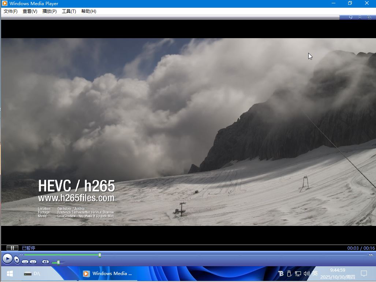The width and height of the screenshot is (376, 282).
Task: Click the paused status icon beside 已暂停
Action: pyautogui.click(x=12, y=248)
